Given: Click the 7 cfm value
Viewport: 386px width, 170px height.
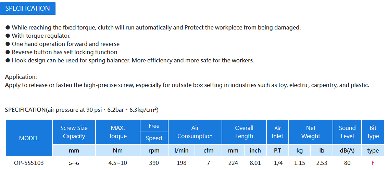Looking at the screenshot, I should click(208, 163).
